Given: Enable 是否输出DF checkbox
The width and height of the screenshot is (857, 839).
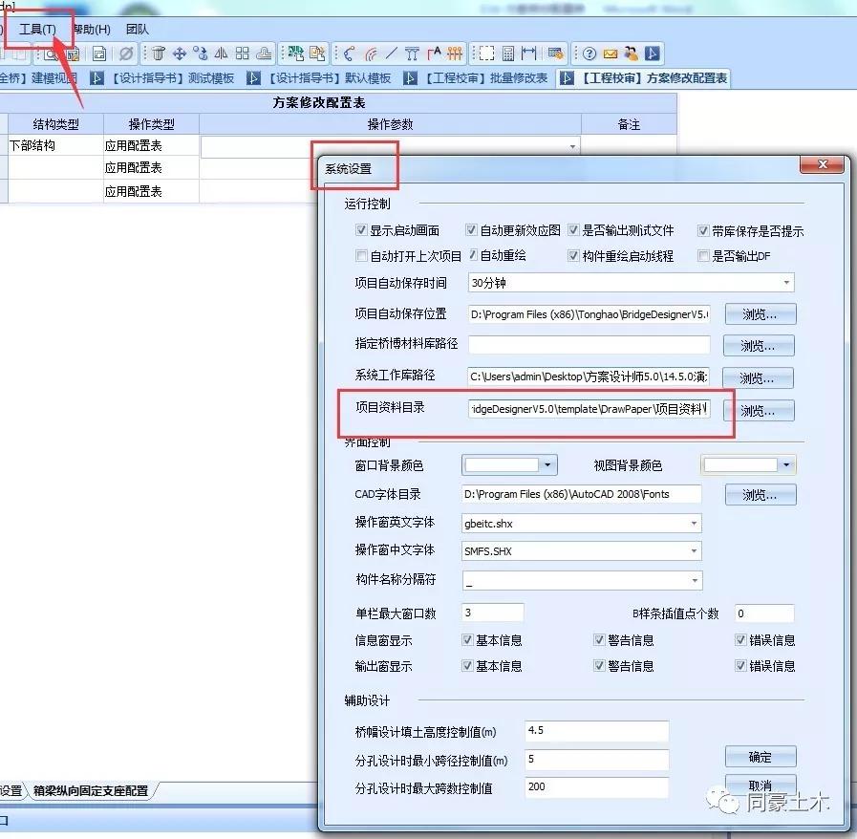Looking at the screenshot, I should tap(703, 255).
